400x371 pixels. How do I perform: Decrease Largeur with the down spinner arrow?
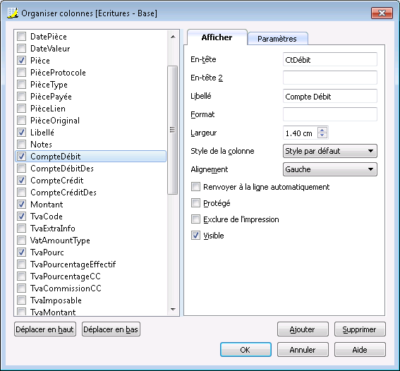click(322, 135)
